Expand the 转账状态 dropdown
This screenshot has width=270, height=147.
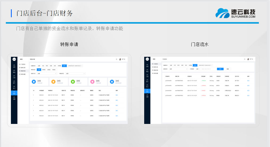[x=75, y=73]
